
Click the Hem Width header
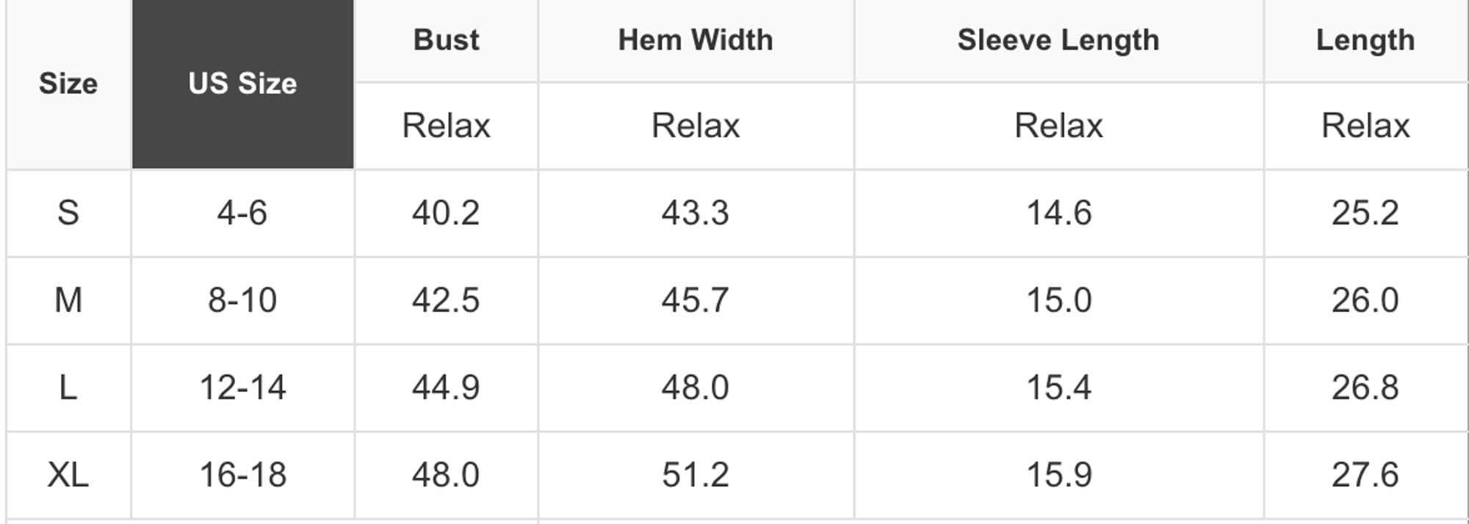coord(696,40)
